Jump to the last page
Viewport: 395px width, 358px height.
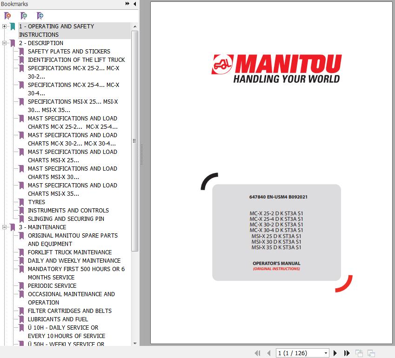tap(347, 353)
